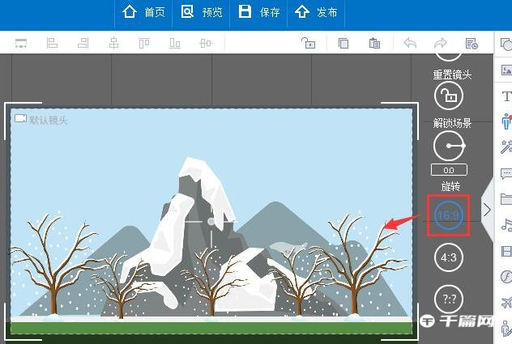Select the Text tool in sidebar
The height and width of the screenshot is (344, 512).
506,96
